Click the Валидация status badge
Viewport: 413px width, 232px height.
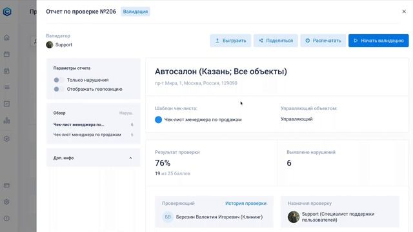tap(136, 12)
